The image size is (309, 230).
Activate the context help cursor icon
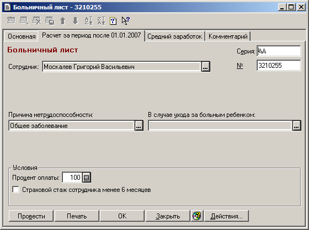point(126,20)
